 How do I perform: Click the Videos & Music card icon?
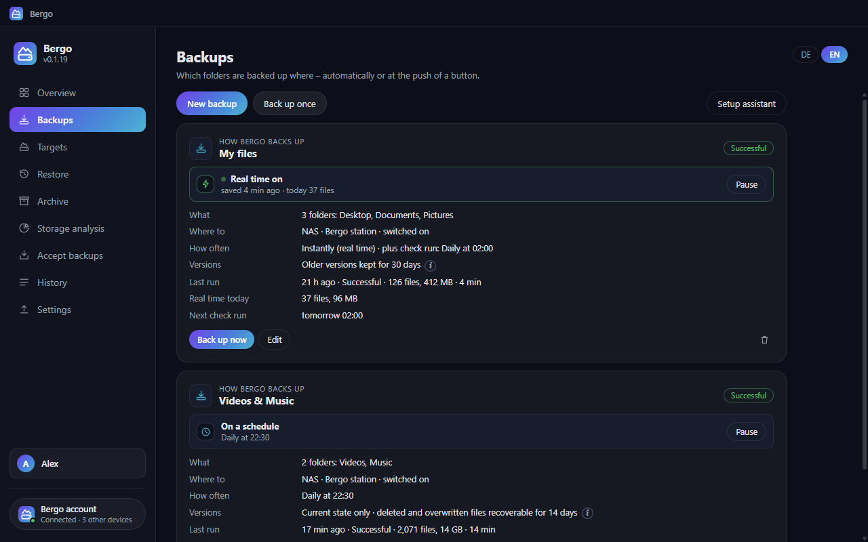(201, 396)
